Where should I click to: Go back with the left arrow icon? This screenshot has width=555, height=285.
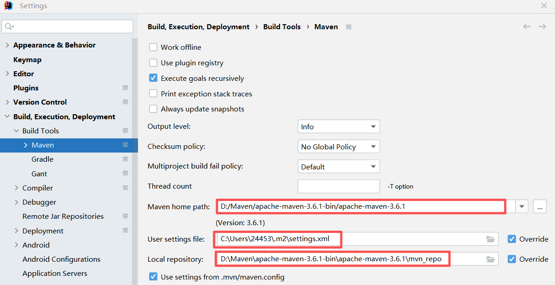point(527,26)
